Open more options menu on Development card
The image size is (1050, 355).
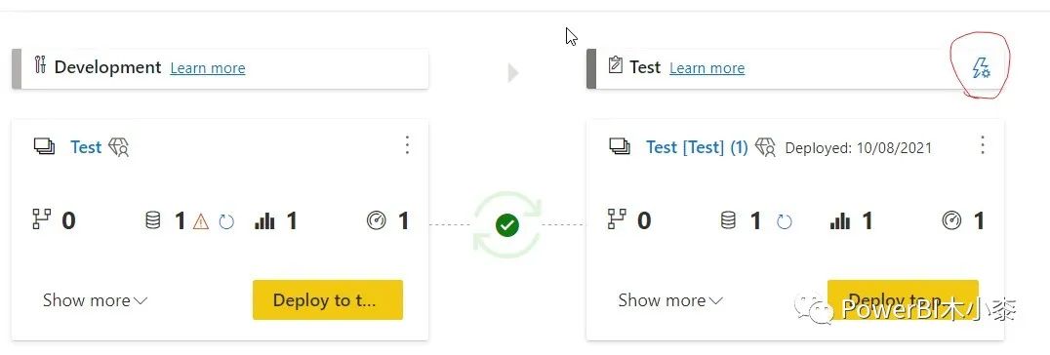pyautogui.click(x=407, y=145)
